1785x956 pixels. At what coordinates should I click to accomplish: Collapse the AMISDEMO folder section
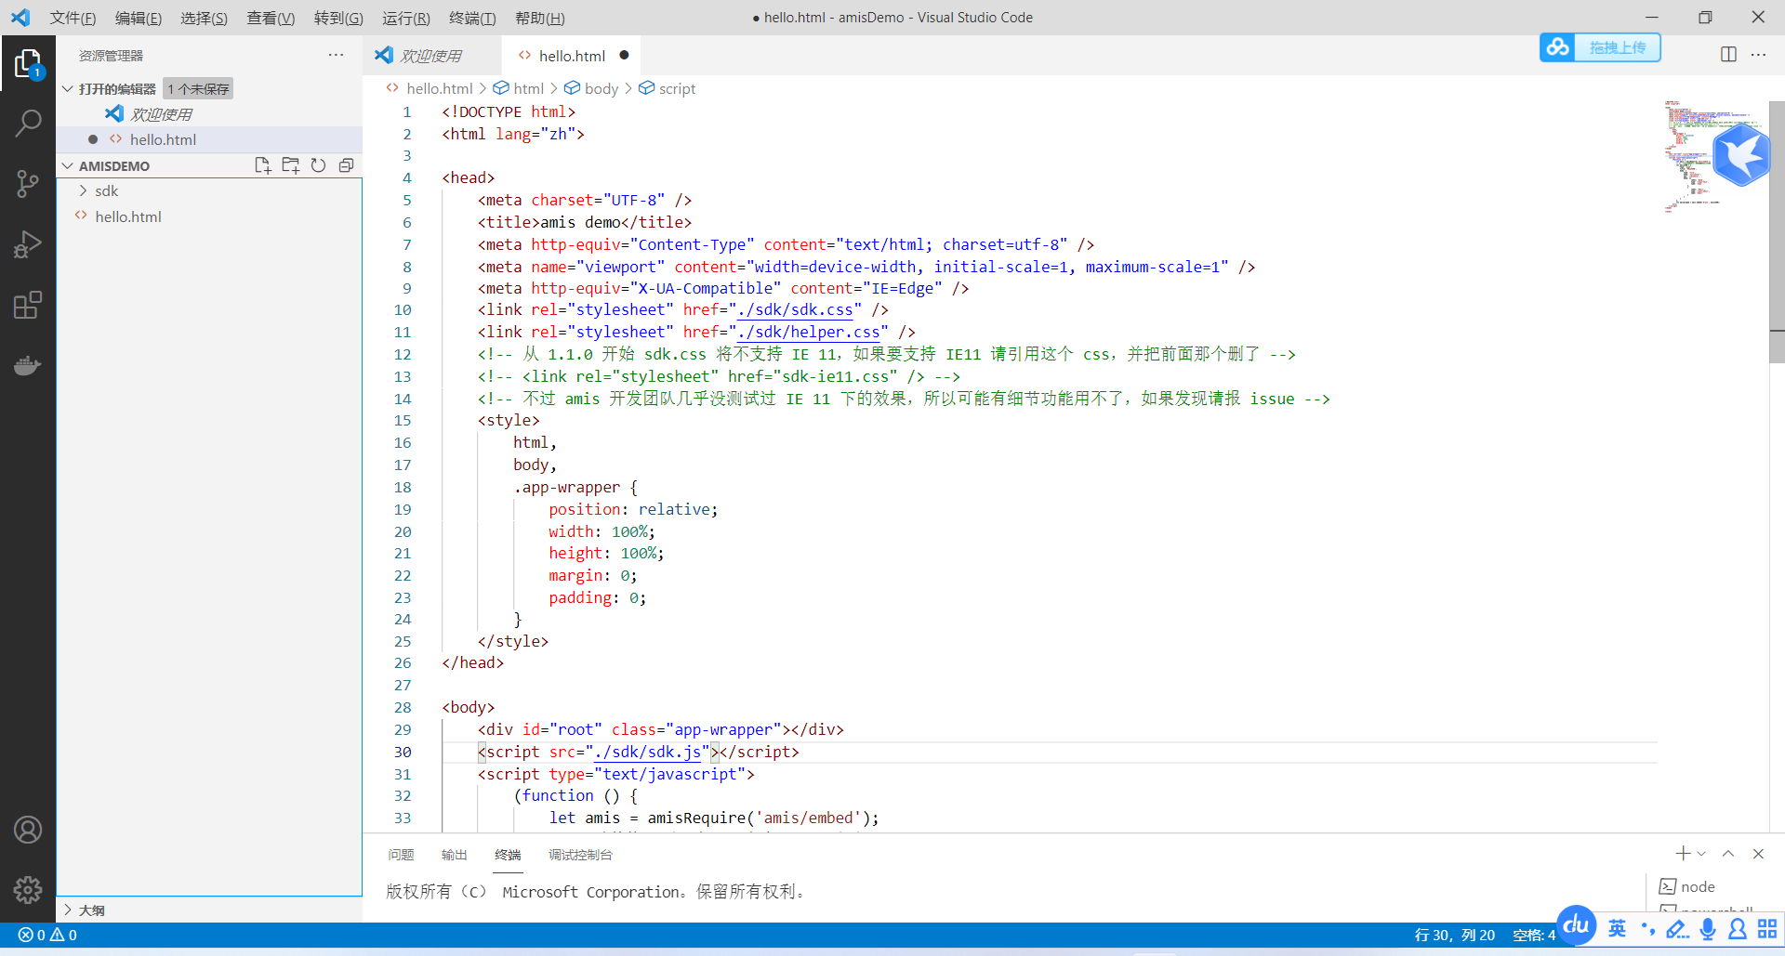(x=68, y=165)
